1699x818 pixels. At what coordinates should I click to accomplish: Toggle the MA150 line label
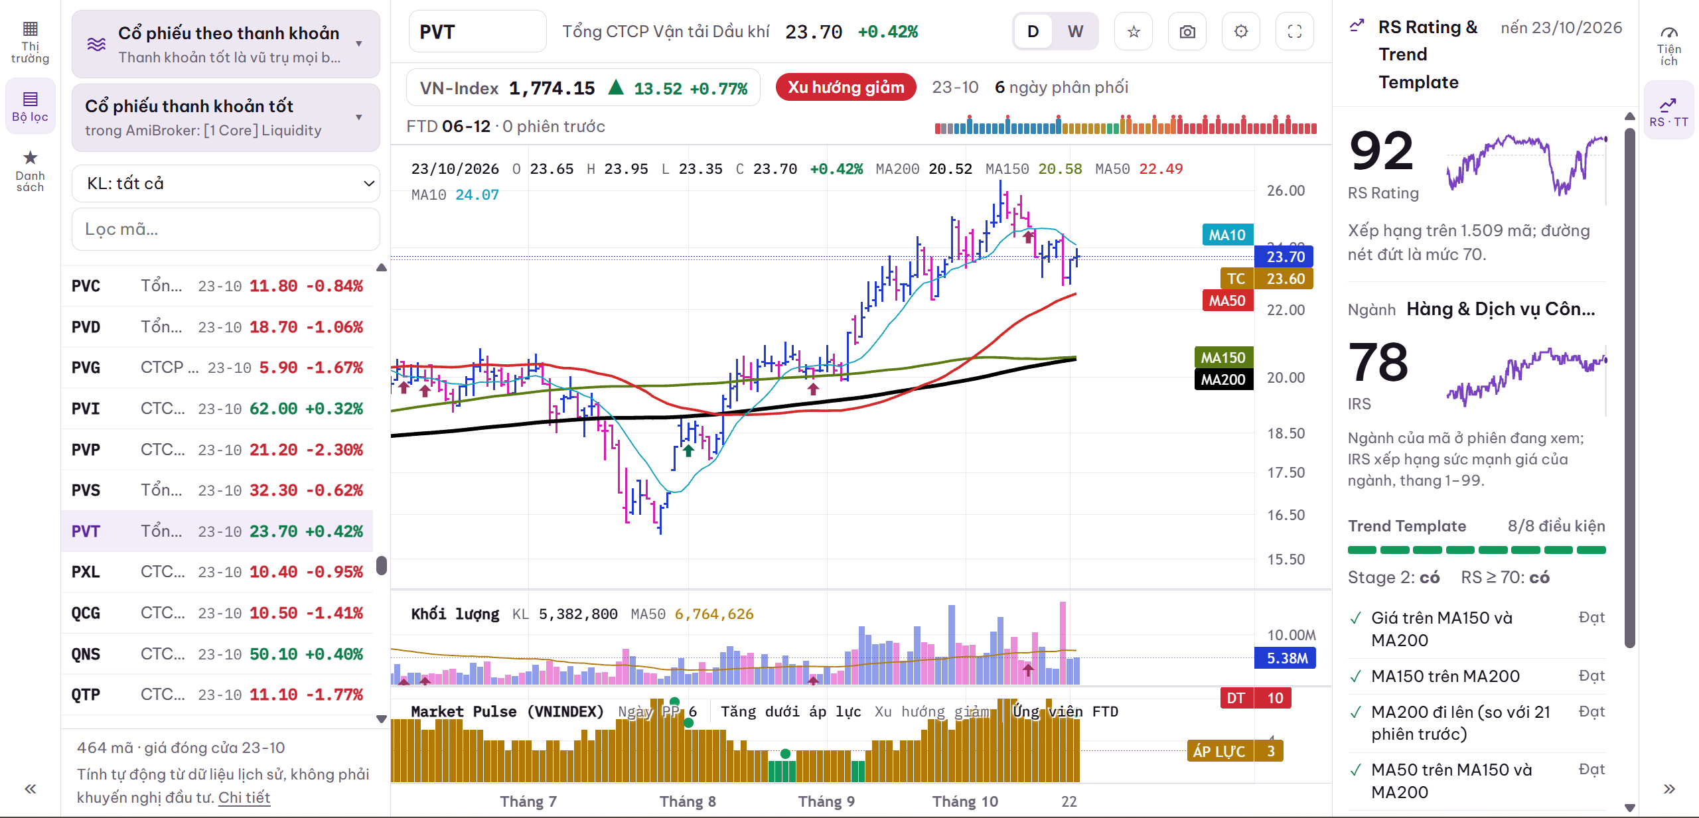tap(1223, 358)
